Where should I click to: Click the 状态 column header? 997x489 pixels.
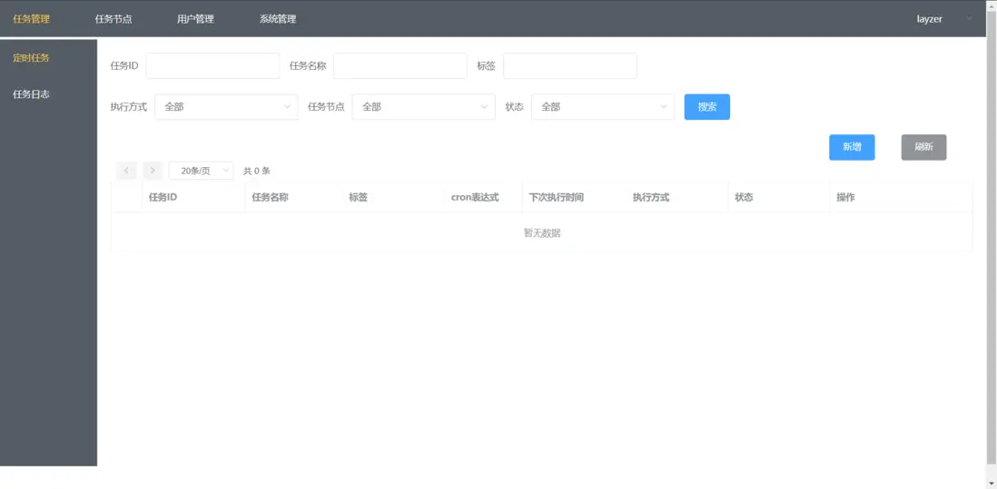tap(744, 197)
